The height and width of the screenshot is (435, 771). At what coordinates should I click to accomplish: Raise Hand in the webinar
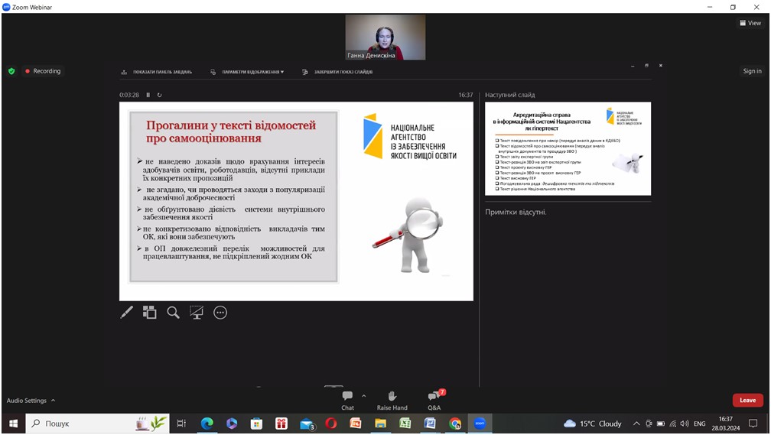[x=392, y=400]
